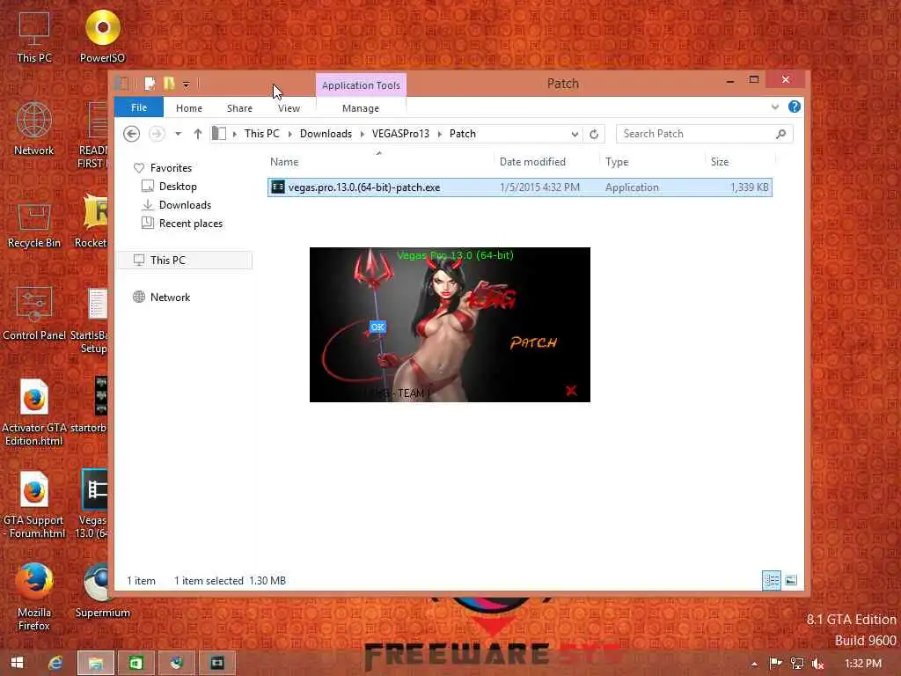Open the This PC desktop icon
The height and width of the screenshot is (676, 901).
(34, 37)
